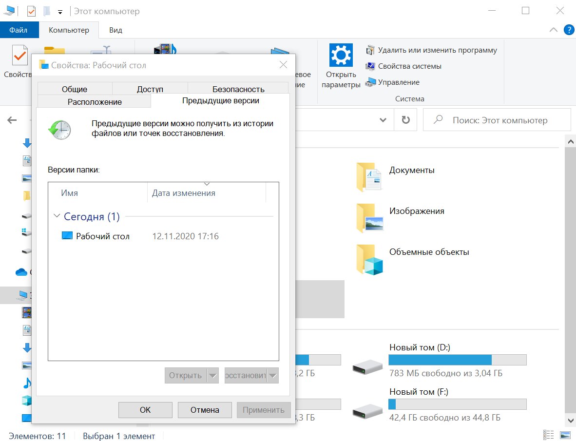Collapse the Сегодня (1) group

point(57,216)
